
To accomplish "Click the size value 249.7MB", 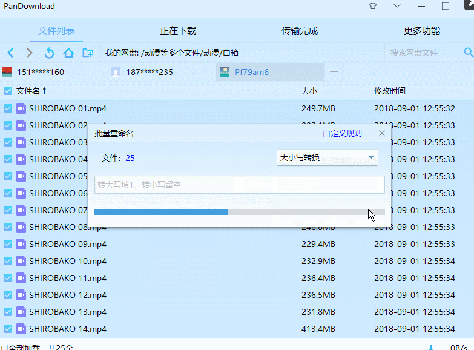I will 318,108.
